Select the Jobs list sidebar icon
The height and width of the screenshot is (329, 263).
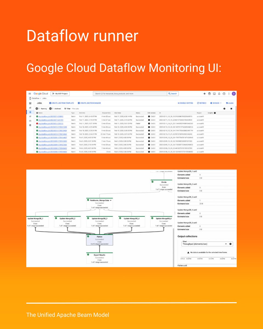pyautogui.click(x=30, y=112)
